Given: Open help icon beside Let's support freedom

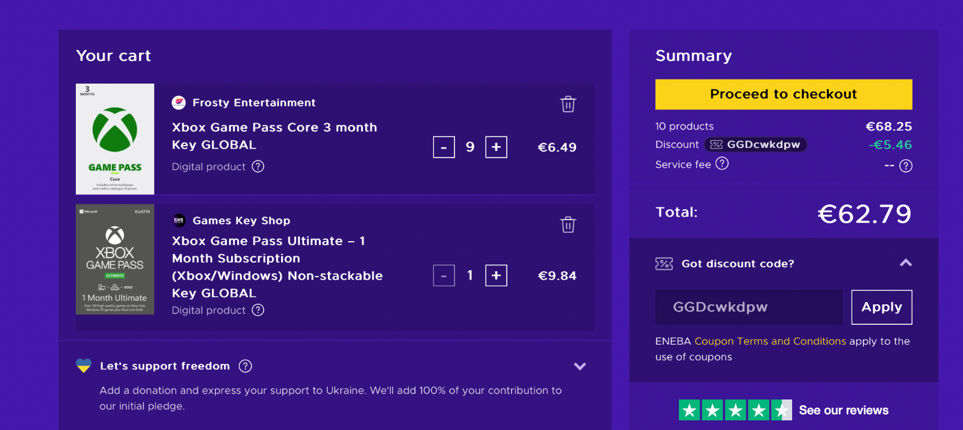Looking at the screenshot, I should coord(246,366).
